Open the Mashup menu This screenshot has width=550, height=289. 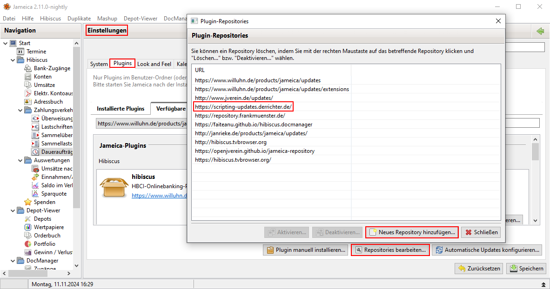pyautogui.click(x=107, y=19)
